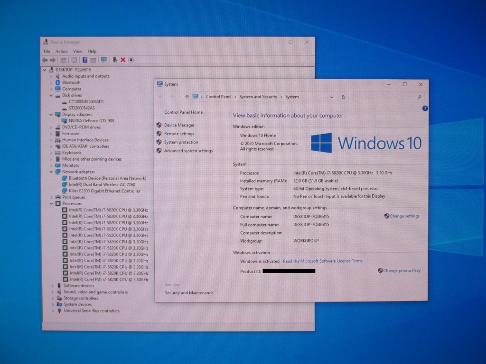
Task: Click the Audio inputs and outputs speaker icon
Action: [57, 76]
